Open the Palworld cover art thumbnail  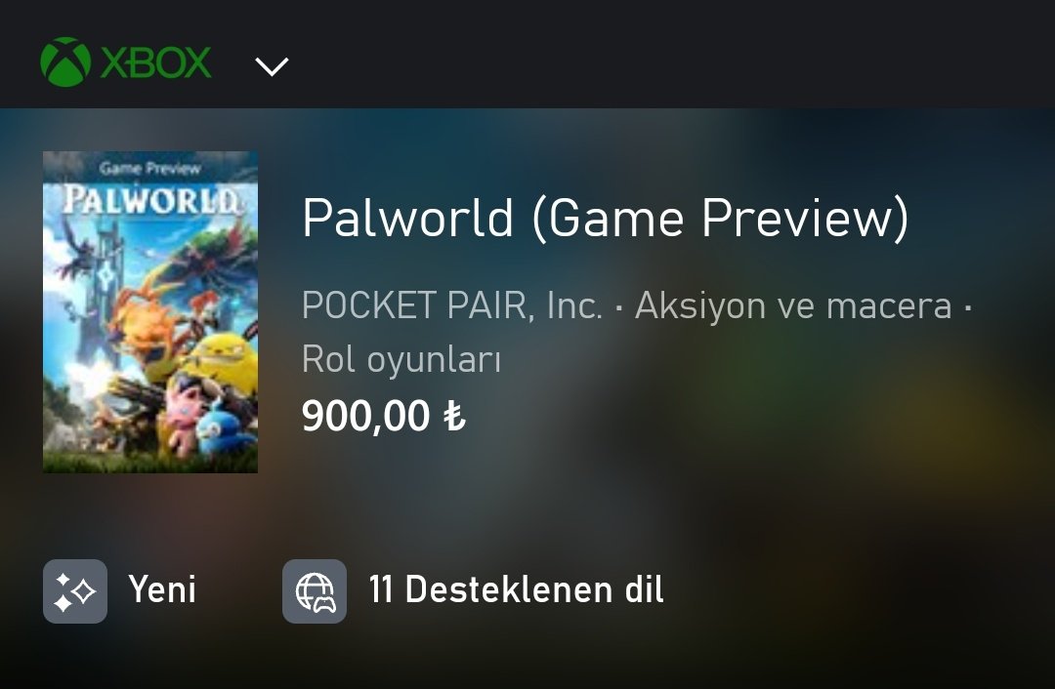click(150, 312)
